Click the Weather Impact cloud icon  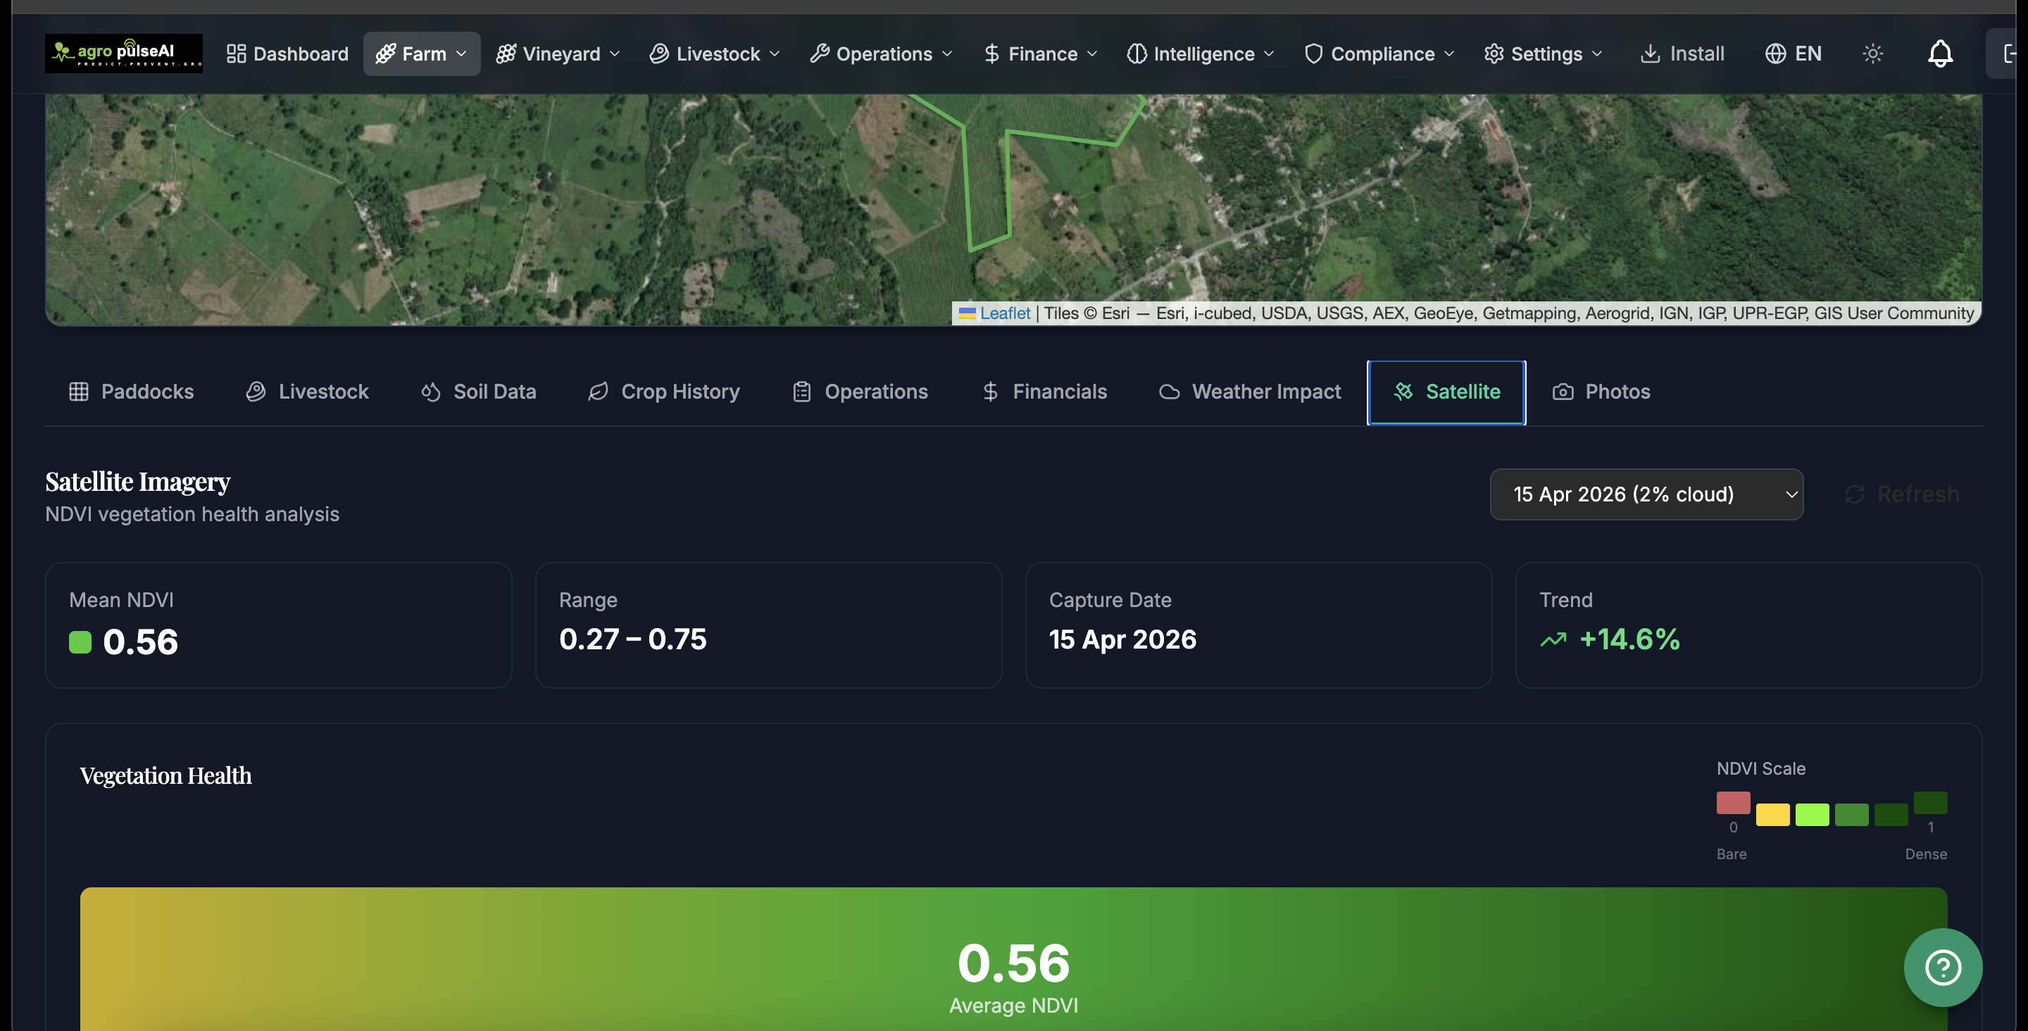[x=1169, y=392]
